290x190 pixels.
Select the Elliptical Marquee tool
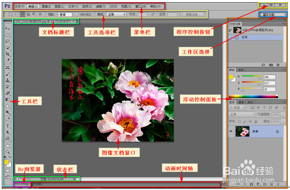[x=8, y=35]
